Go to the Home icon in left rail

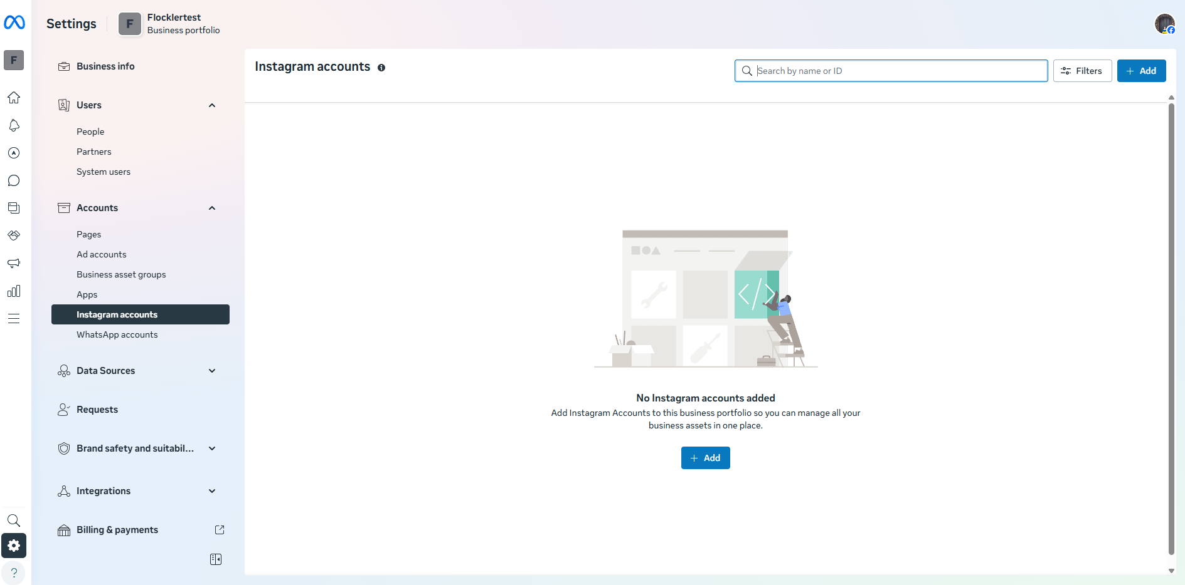(x=14, y=98)
